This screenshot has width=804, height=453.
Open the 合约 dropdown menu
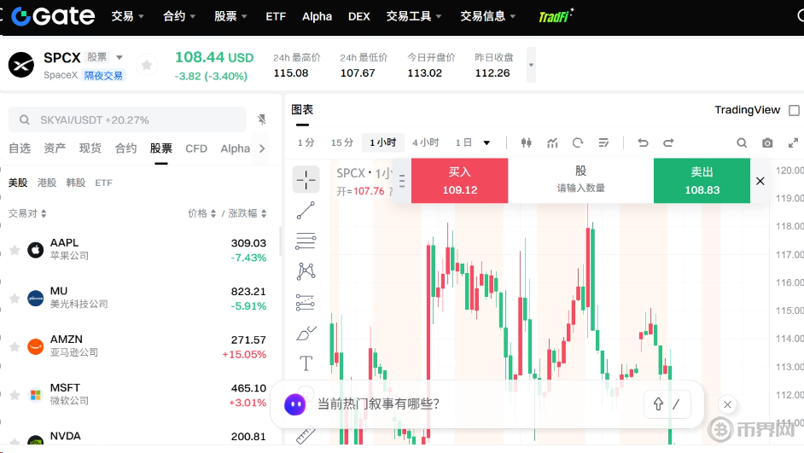coord(179,16)
